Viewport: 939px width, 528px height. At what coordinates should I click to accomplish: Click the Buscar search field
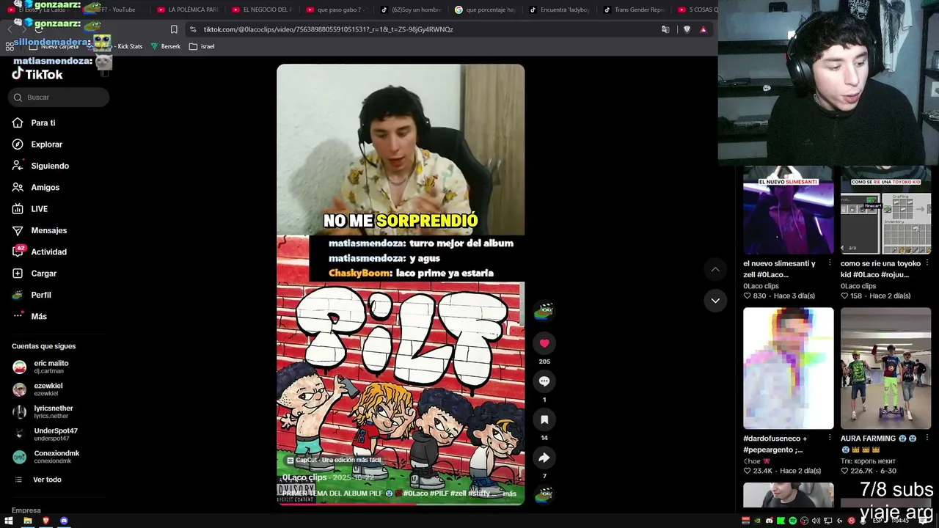pos(59,98)
